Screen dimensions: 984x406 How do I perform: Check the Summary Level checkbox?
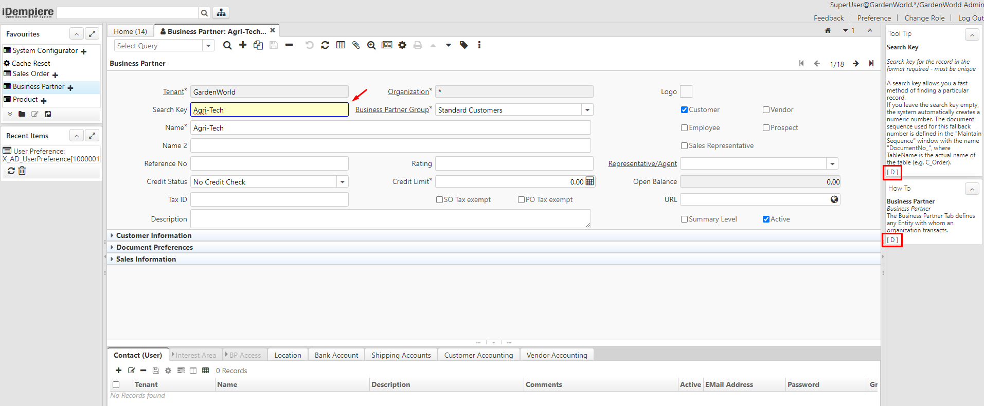click(684, 219)
